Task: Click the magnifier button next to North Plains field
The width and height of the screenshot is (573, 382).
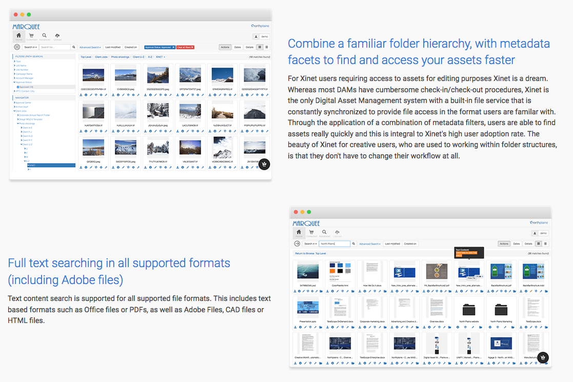Action: coord(353,244)
